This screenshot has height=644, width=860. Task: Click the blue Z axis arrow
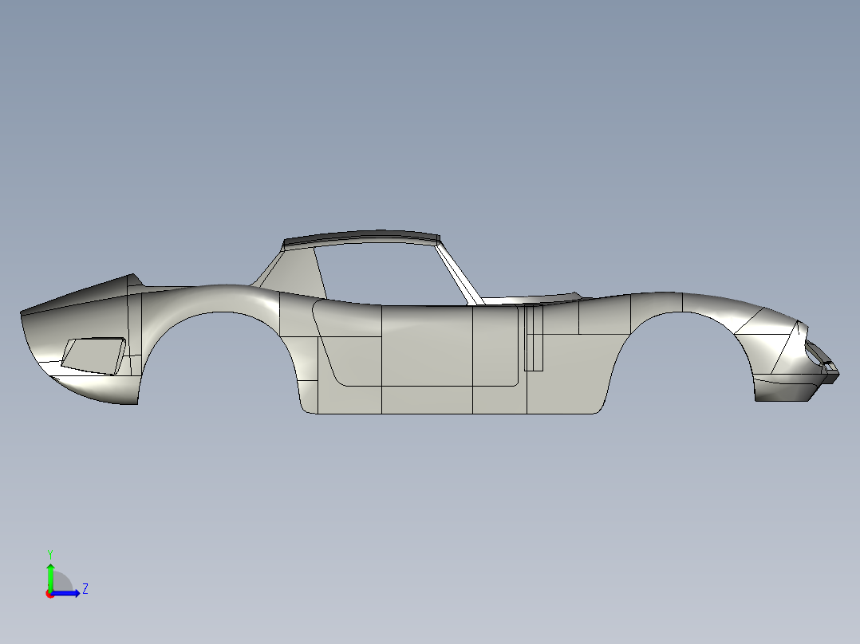65,593
